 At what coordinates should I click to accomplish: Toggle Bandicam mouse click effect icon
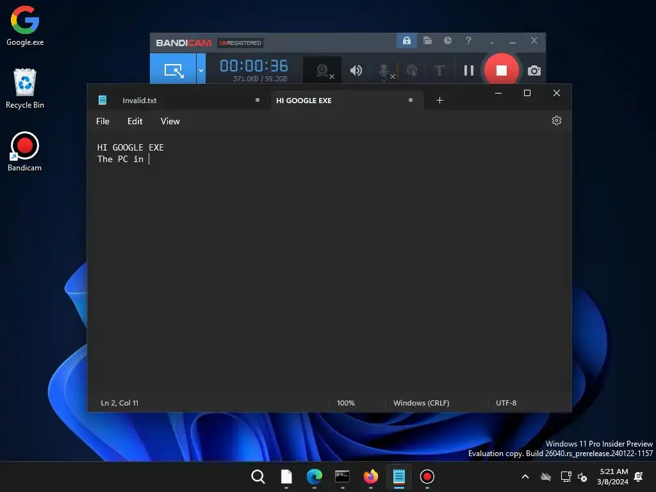tap(412, 70)
